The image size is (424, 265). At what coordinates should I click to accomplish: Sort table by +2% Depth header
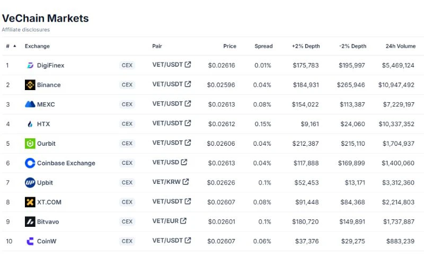306,46
